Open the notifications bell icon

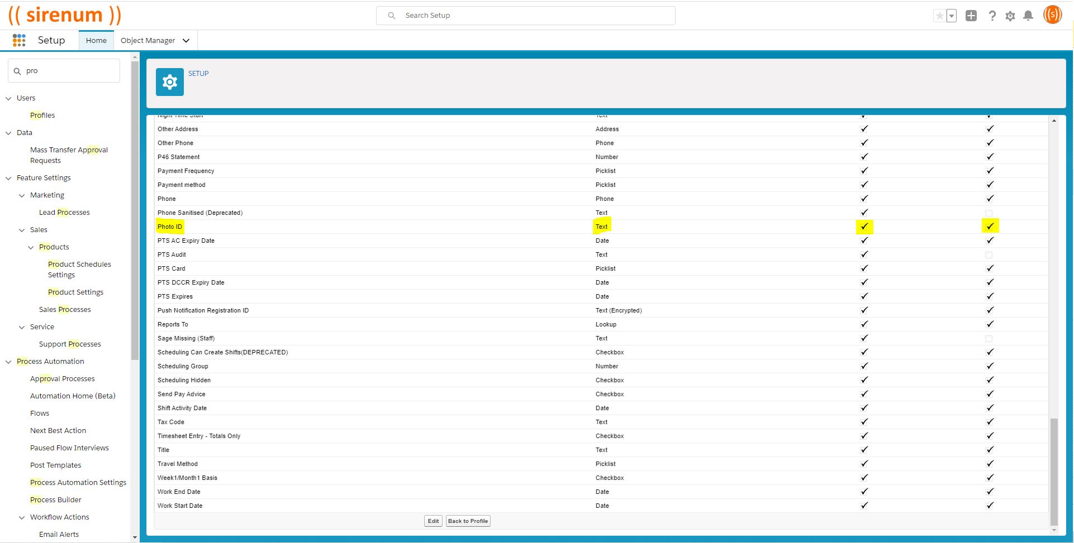1028,16
